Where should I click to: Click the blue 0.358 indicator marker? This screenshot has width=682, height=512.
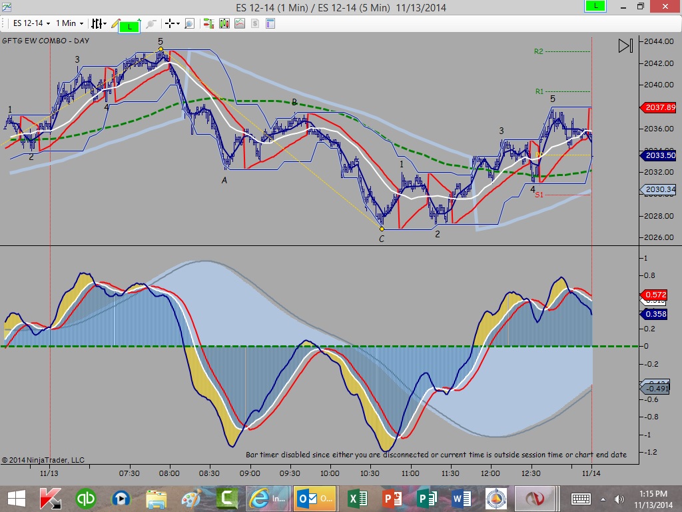point(654,315)
